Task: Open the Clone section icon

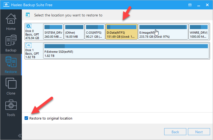Action: point(11,86)
